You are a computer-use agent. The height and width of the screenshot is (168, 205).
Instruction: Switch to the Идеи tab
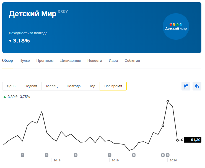tap(113, 61)
